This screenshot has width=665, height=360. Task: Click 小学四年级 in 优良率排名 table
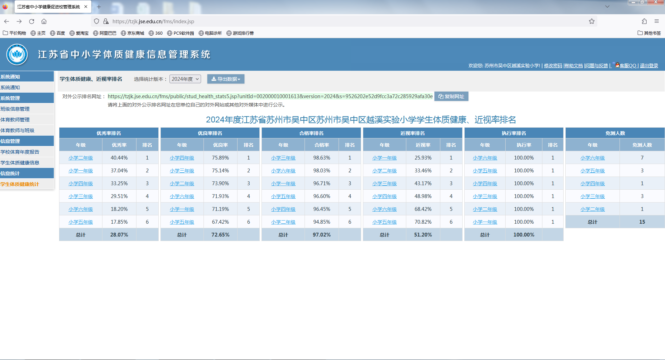coord(182,158)
